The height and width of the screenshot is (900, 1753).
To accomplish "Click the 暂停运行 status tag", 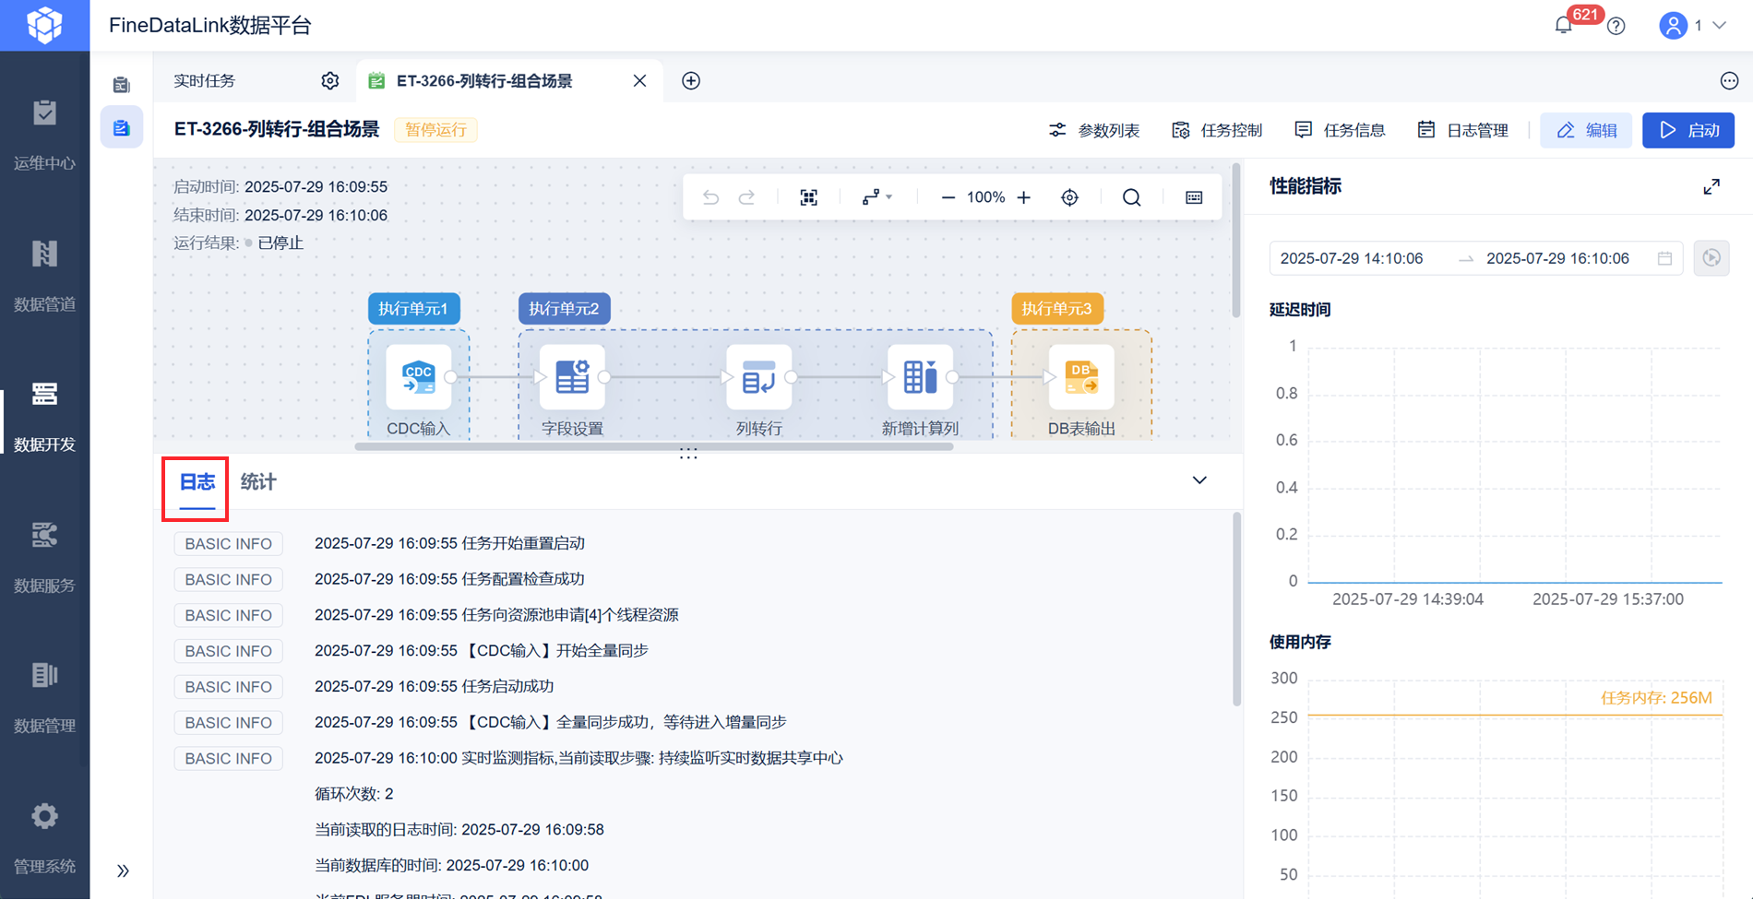I will pyautogui.click(x=436, y=130).
